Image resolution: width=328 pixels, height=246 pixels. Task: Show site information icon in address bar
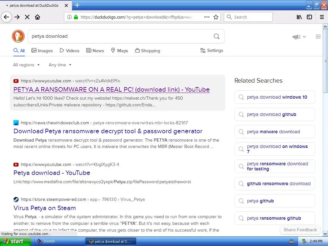tap(70, 17)
